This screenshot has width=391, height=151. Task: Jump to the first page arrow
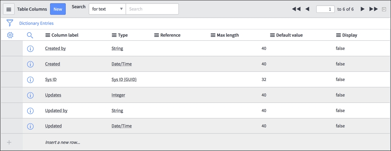pyautogui.click(x=296, y=9)
